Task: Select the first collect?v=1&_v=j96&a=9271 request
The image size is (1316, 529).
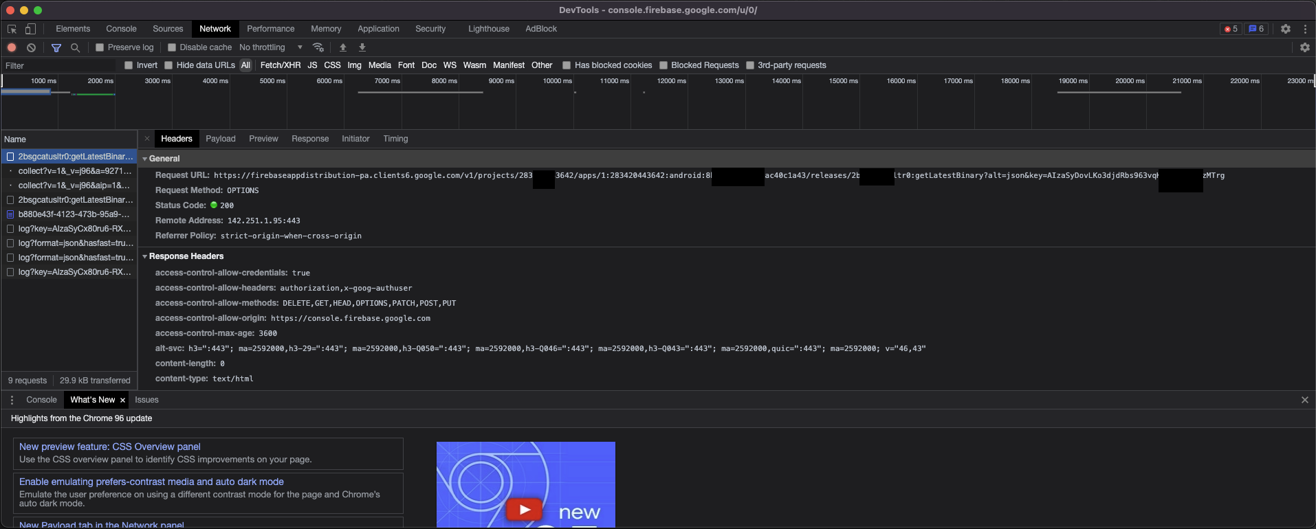Action: tap(69, 171)
